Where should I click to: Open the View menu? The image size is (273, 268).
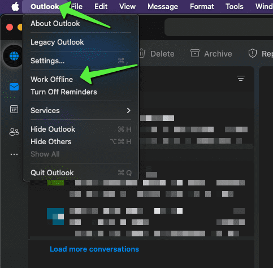[127, 7]
